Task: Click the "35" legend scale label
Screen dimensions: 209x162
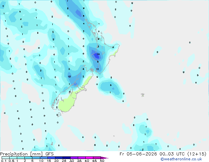Action: click(79, 161)
